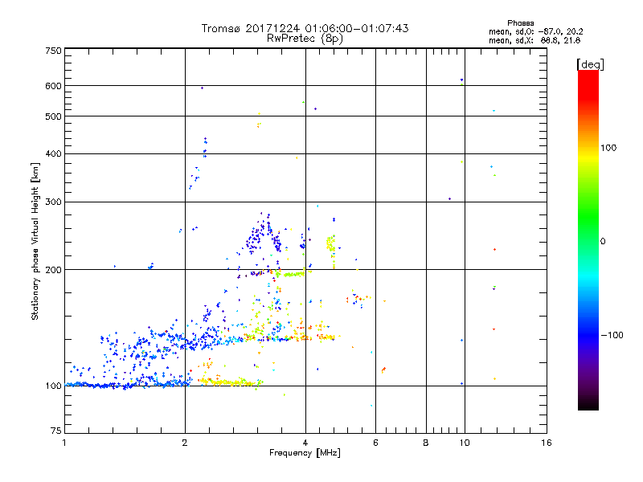Click the x-axis label '1'

click(x=64, y=443)
